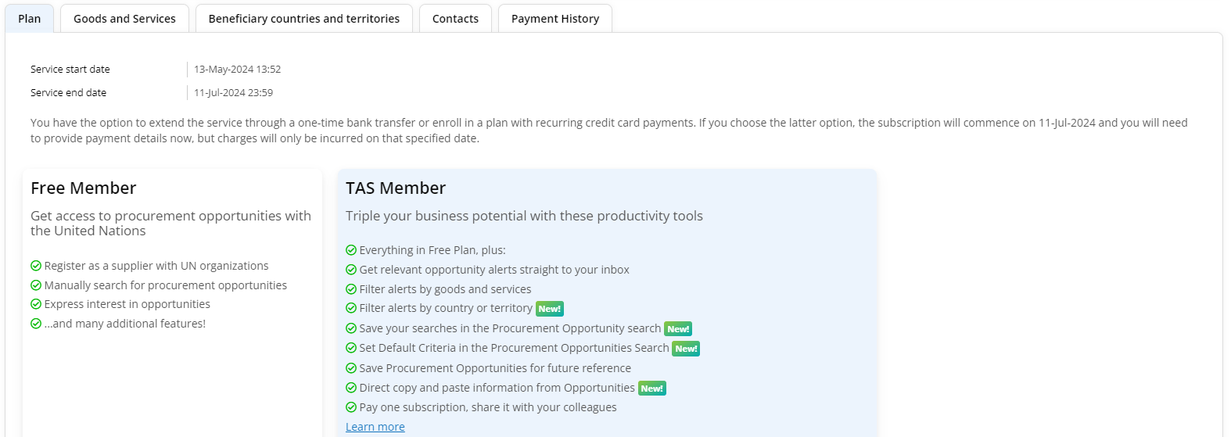Viewport: 1231px width, 437px height.
Task: Click checkmark icon beside Register as a supplier
Action: coord(36,266)
